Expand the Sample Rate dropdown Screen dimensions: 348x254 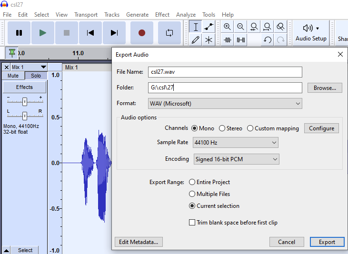click(235, 143)
